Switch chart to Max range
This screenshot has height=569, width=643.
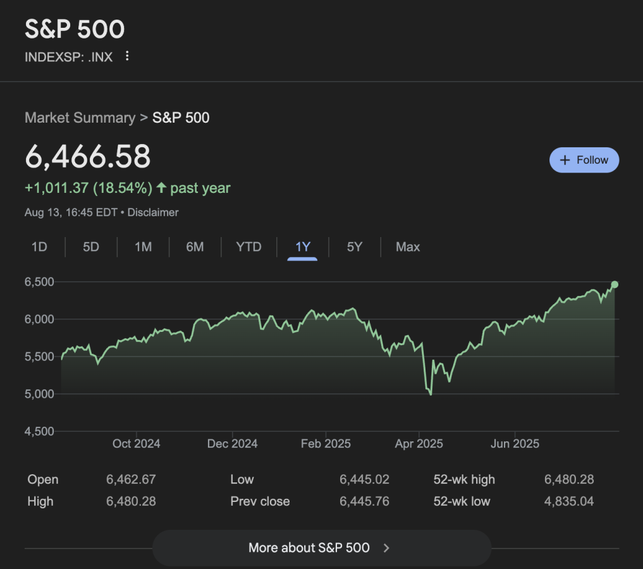[408, 247]
